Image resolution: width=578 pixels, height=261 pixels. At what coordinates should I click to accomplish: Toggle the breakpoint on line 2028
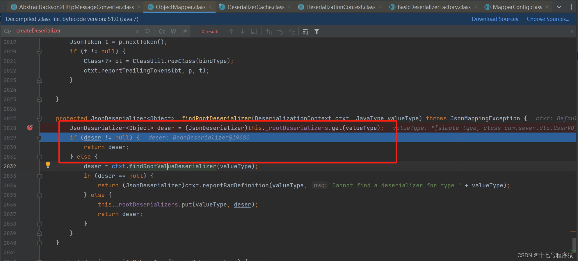(x=30, y=128)
